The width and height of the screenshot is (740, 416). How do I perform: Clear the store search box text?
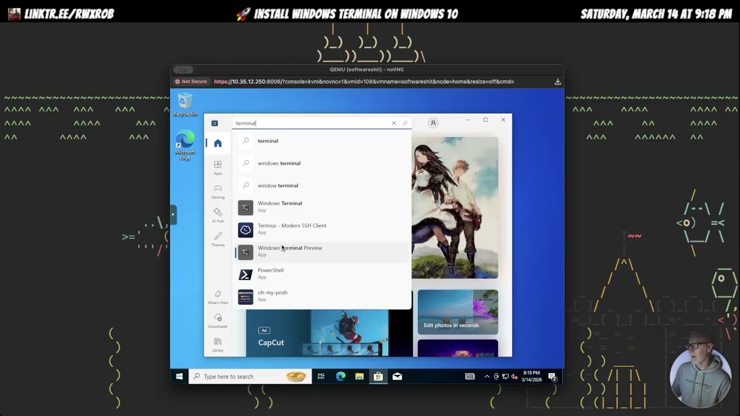(394, 123)
